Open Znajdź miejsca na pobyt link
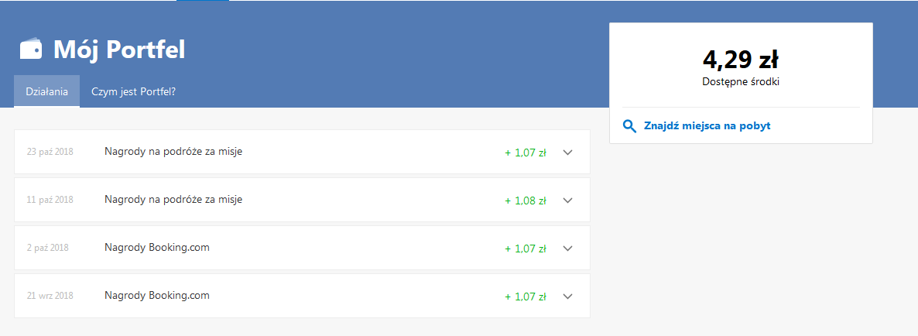This screenshot has height=336, width=918. 707,126
